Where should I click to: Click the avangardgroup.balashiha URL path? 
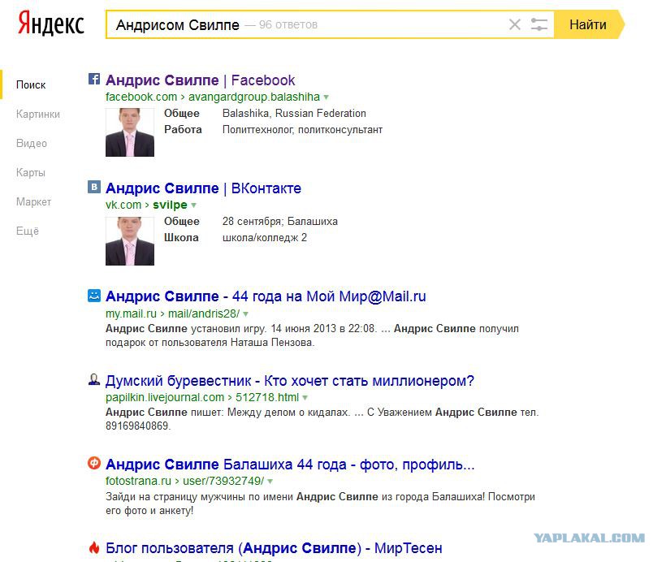[254, 97]
